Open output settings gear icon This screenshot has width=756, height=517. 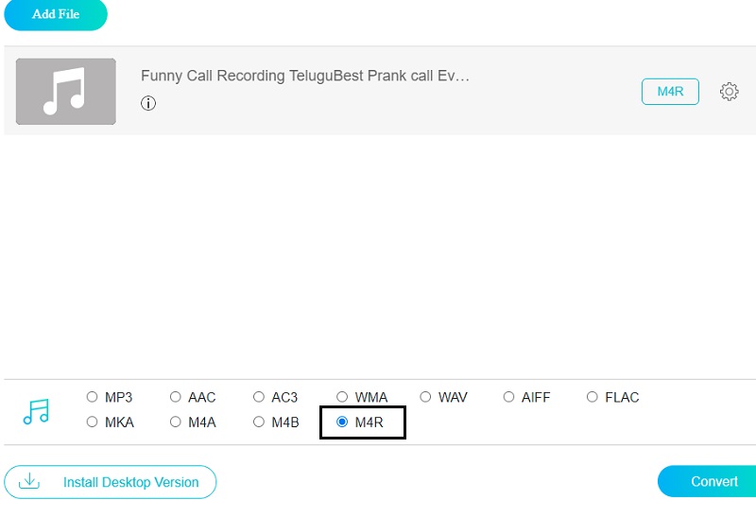pyautogui.click(x=729, y=92)
